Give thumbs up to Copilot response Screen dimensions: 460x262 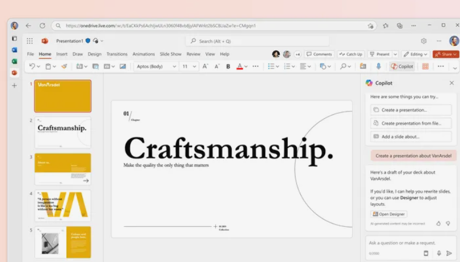coord(438,224)
